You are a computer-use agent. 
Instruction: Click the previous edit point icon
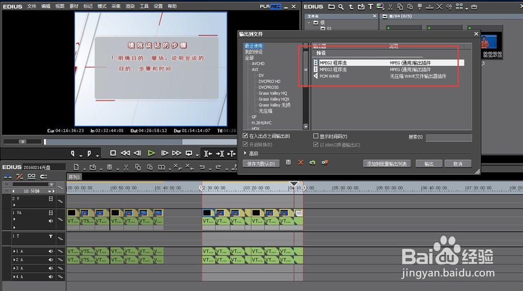pyautogui.click(x=208, y=153)
